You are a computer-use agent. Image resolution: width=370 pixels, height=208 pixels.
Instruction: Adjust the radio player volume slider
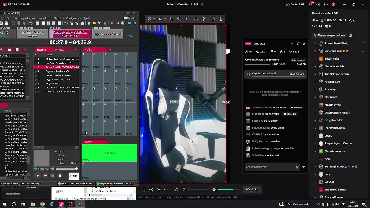pyautogui.click(x=66, y=169)
